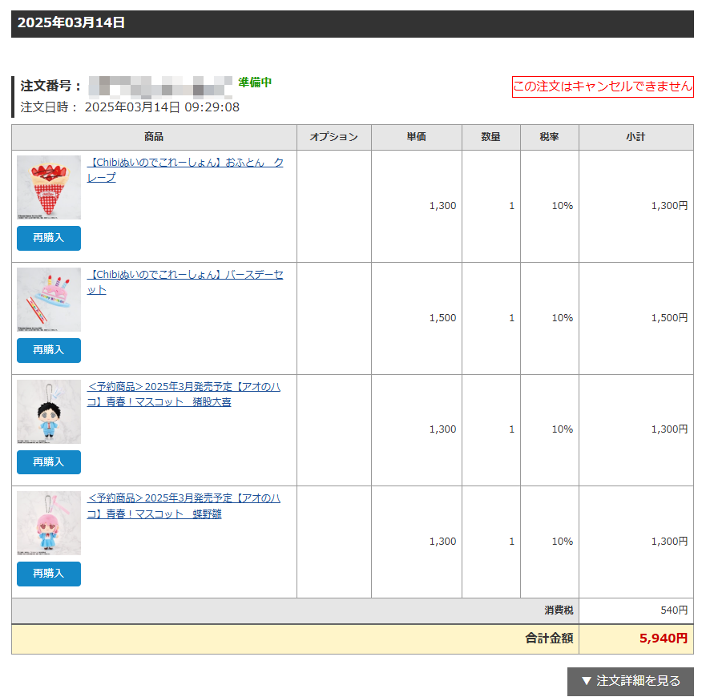Click the 猪股大喜 plush mascot thumbnail
Viewport: 702px width, 697px height.
49,412
